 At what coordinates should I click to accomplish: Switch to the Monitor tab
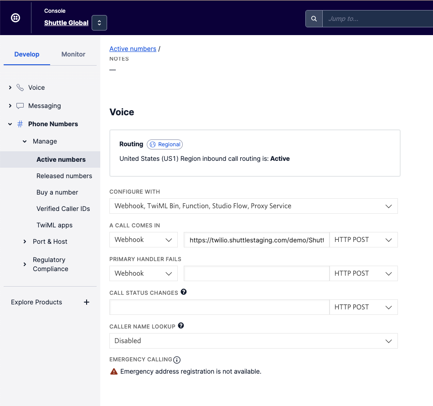pos(73,54)
